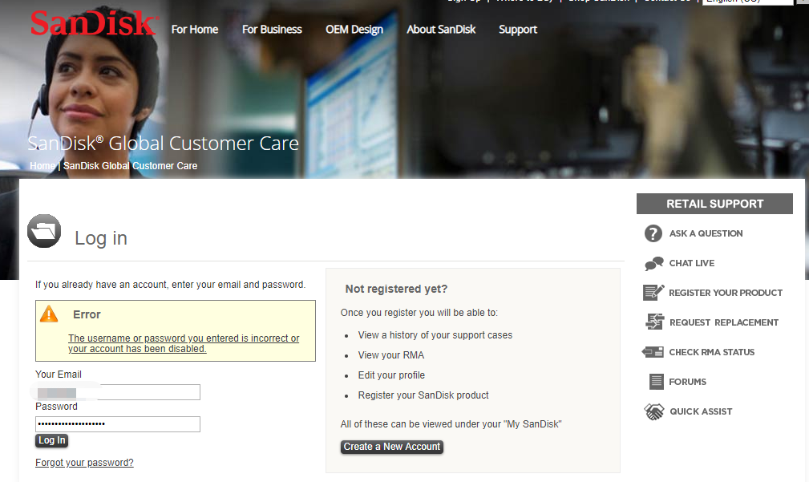
Task: Open Request Replacement link
Action: tap(724, 322)
